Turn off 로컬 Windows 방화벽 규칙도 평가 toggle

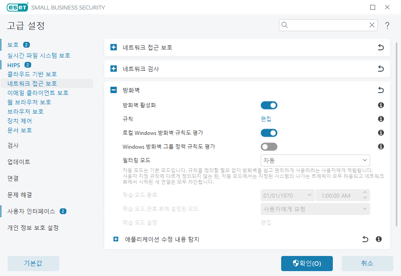pyautogui.click(x=269, y=133)
